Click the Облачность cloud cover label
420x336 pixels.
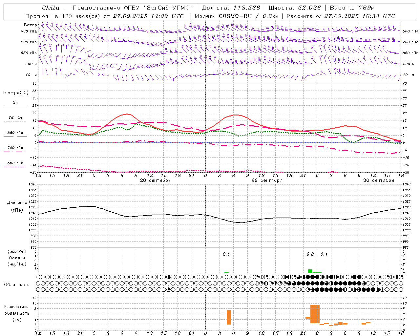click(x=17, y=285)
